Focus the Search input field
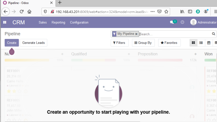The height and width of the screenshot is (122, 217). coord(175,34)
